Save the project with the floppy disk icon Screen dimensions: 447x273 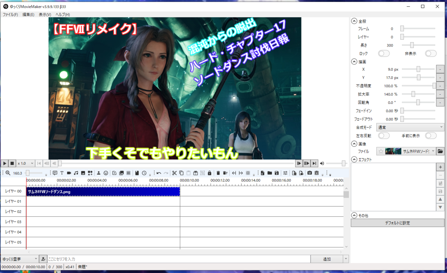point(277,173)
